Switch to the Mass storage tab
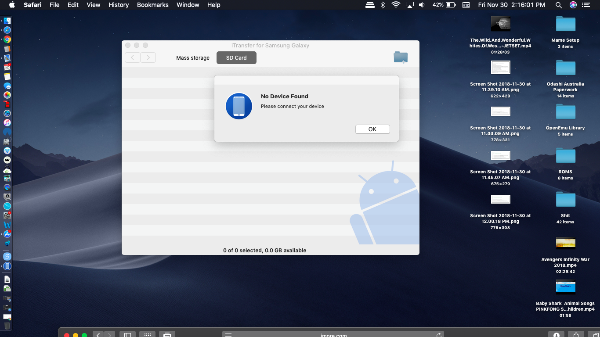This screenshot has height=337, width=600. tap(193, 58)
